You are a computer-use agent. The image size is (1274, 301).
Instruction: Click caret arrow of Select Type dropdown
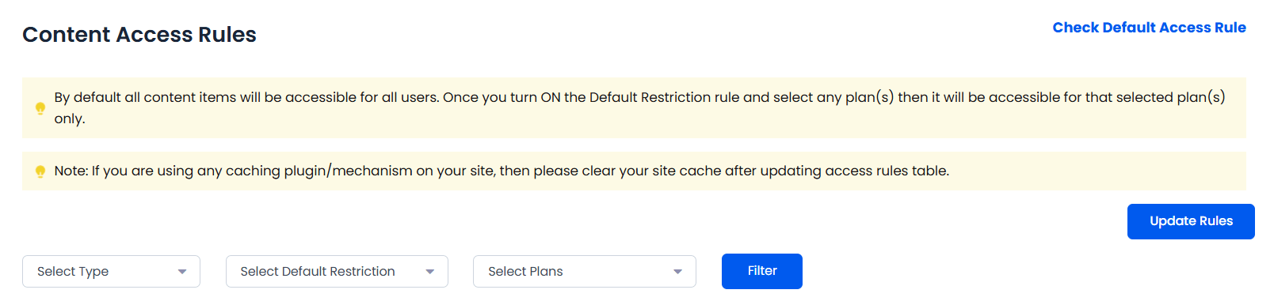(x=182, y=272)
